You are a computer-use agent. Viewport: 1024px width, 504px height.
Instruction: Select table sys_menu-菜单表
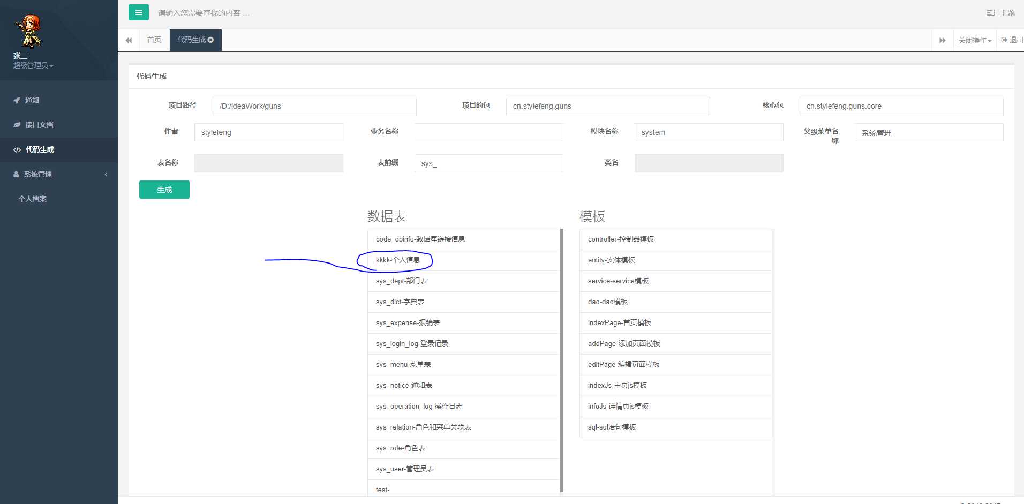[464, 365]
